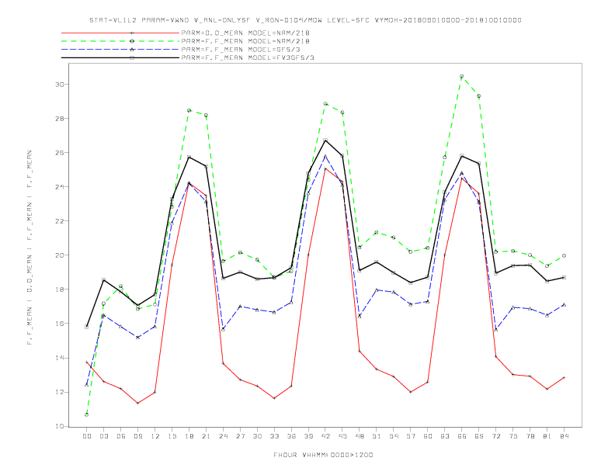Click y-axis tick value 20
Image resolution: width=615 pixels, height=475 pixels.
pos(61,255)
